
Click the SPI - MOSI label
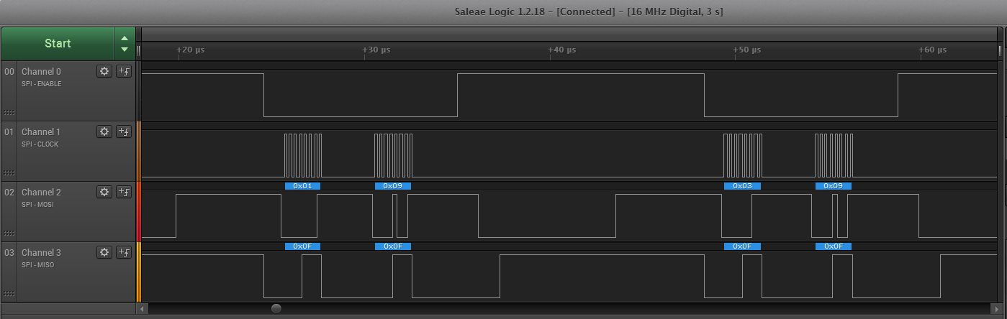37,205
